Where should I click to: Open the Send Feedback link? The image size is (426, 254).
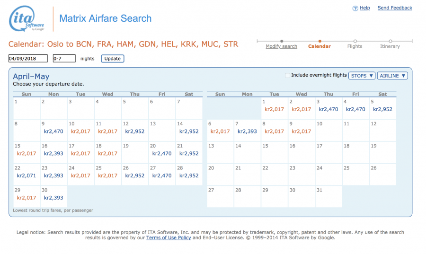(395, 8)
